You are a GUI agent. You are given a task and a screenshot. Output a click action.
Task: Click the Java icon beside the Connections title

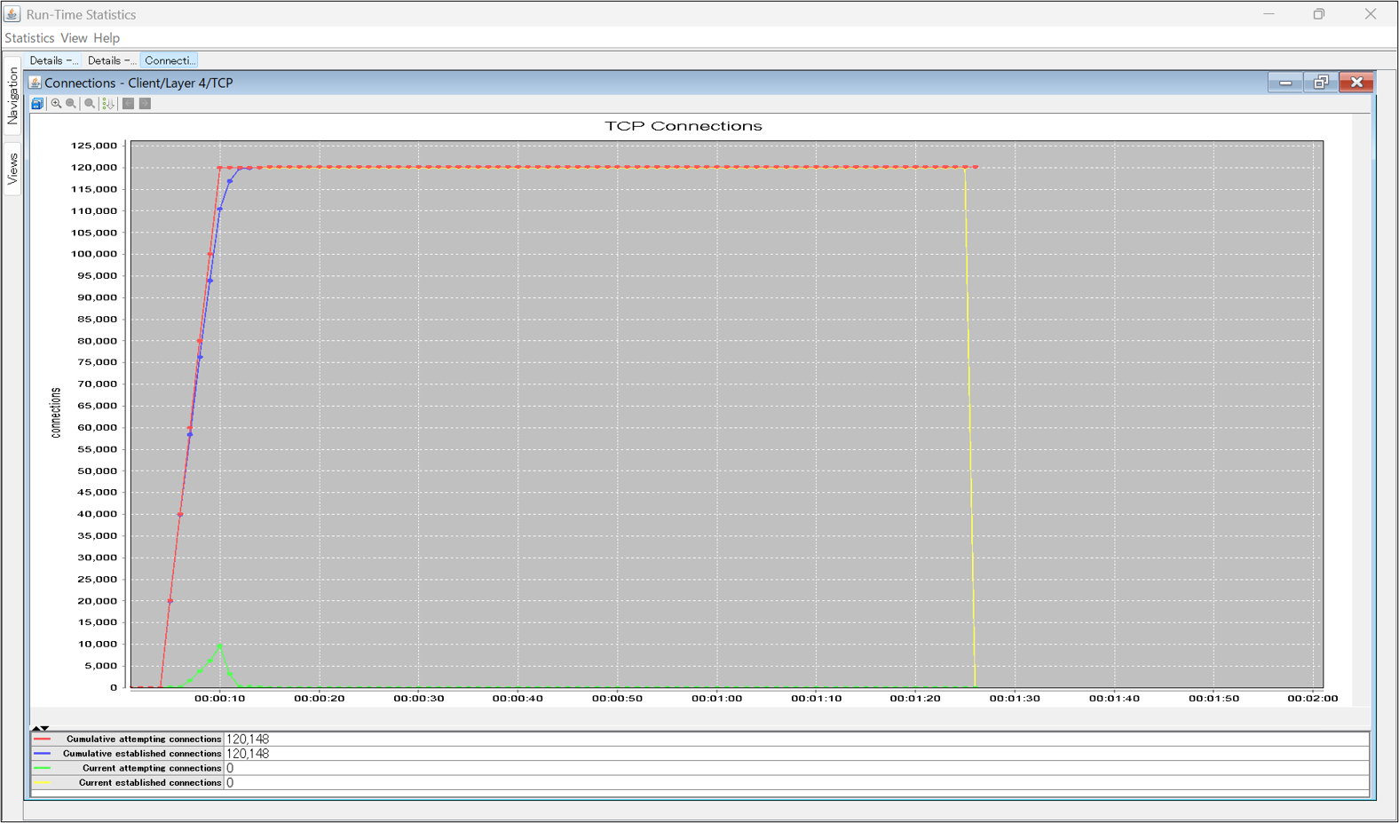point(36,83)
